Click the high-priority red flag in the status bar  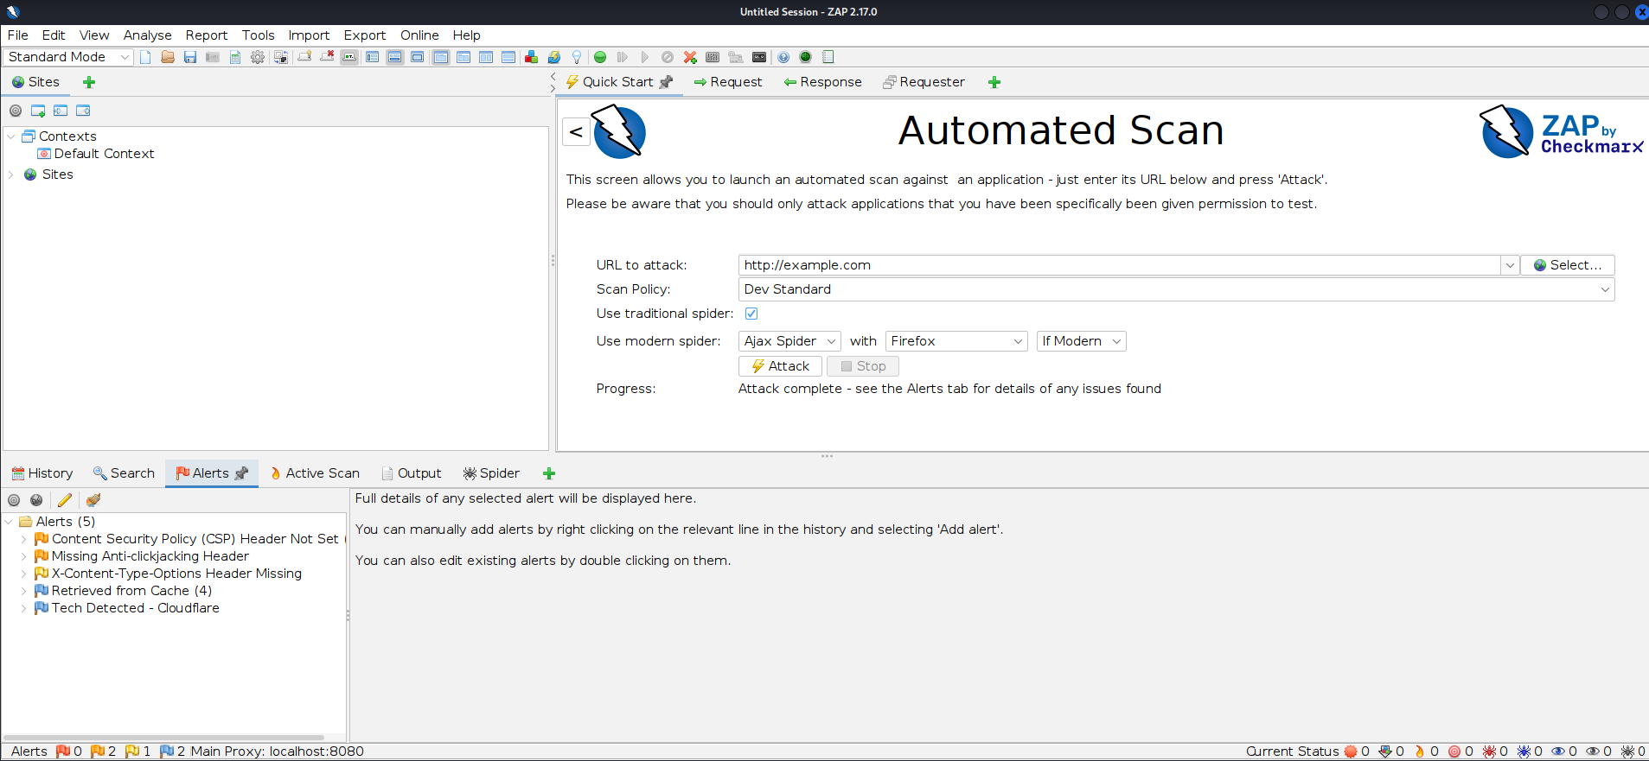[62, 751]
